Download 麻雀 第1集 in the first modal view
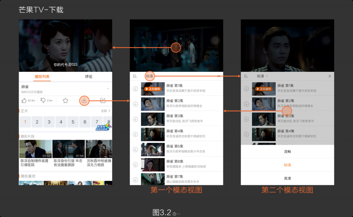353x217 pixels. pos(135,89)
